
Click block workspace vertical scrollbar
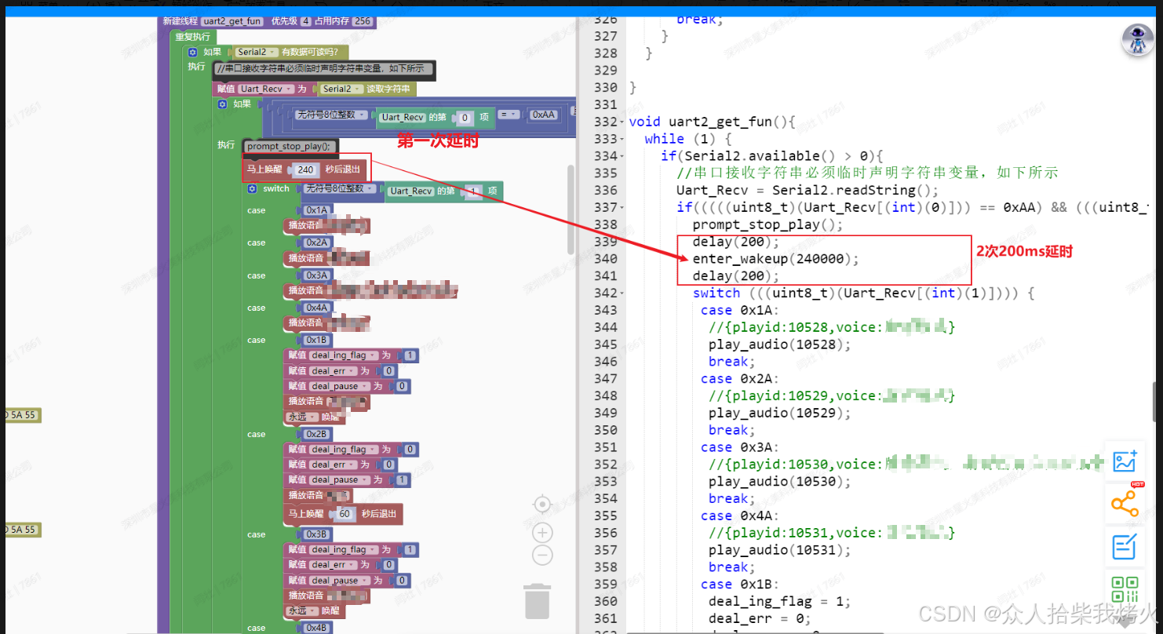pyautogui.click(x=571, y=210)
